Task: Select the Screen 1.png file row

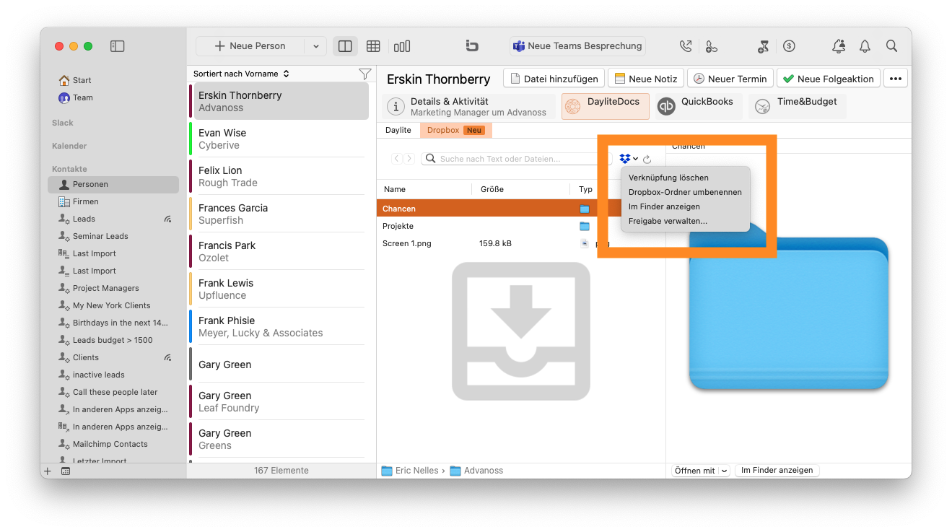Action: (x=498, y=243)
